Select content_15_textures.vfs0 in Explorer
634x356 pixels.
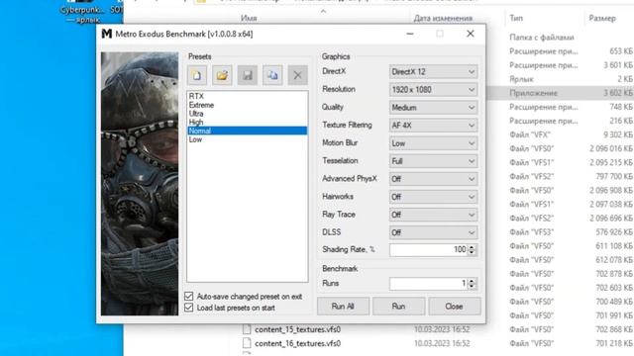(297, 329)
